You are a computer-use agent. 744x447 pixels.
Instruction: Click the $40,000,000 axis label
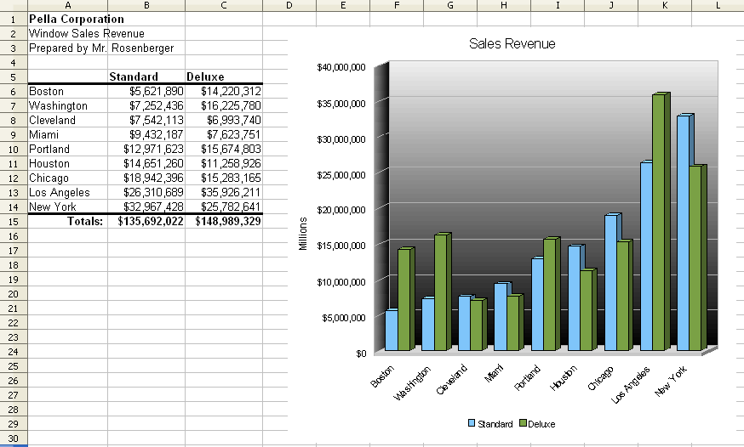[341, 67]
